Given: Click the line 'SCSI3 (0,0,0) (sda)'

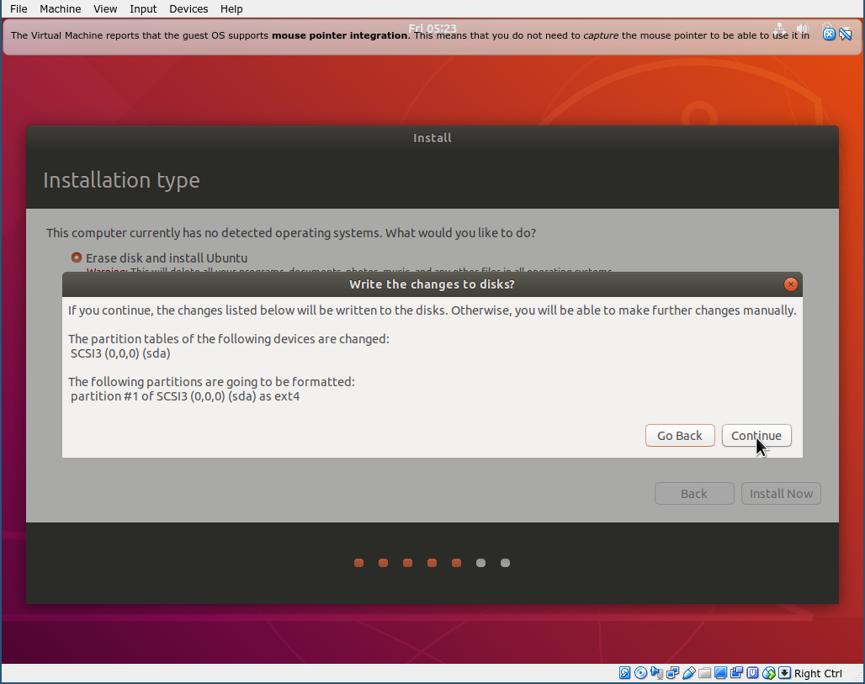Looking at the screenshot, I should click(x=120, y=353).
